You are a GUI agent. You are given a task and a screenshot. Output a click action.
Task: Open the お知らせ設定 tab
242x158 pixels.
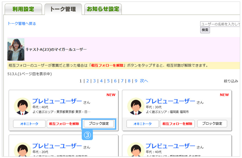click(103, 9)
